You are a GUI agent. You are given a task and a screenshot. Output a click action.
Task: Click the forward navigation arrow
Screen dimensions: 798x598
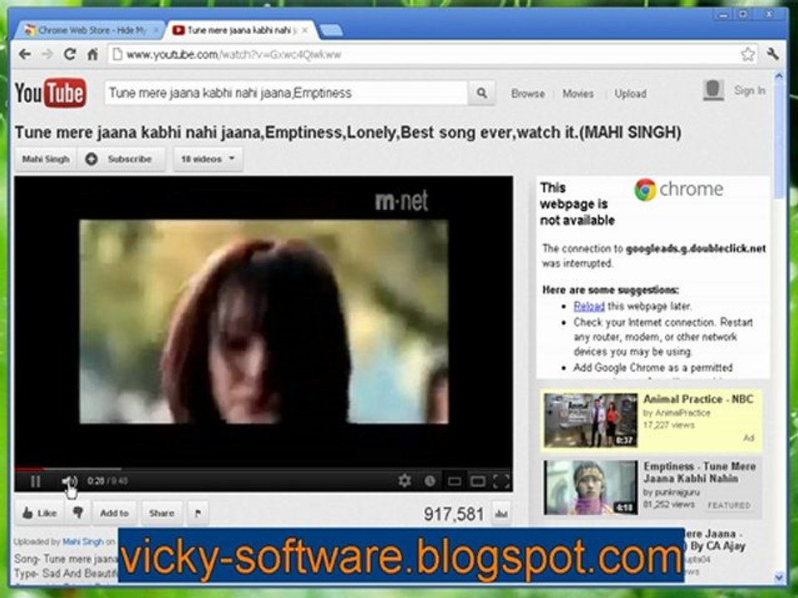point(47,54)
